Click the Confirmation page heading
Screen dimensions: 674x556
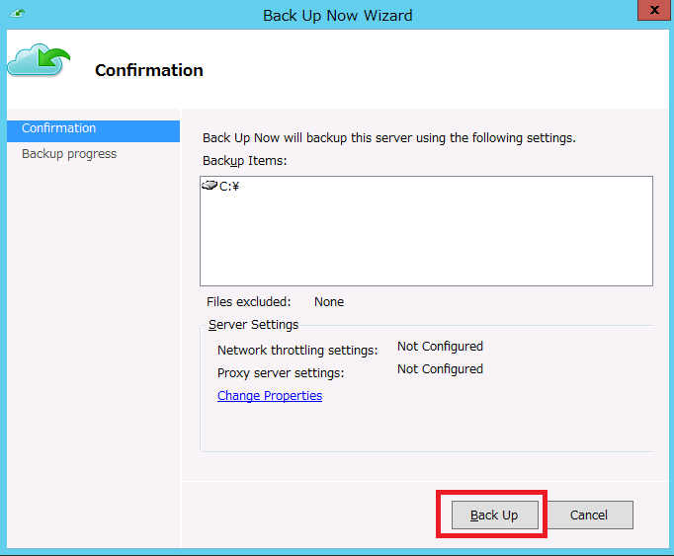pos(148,70)
